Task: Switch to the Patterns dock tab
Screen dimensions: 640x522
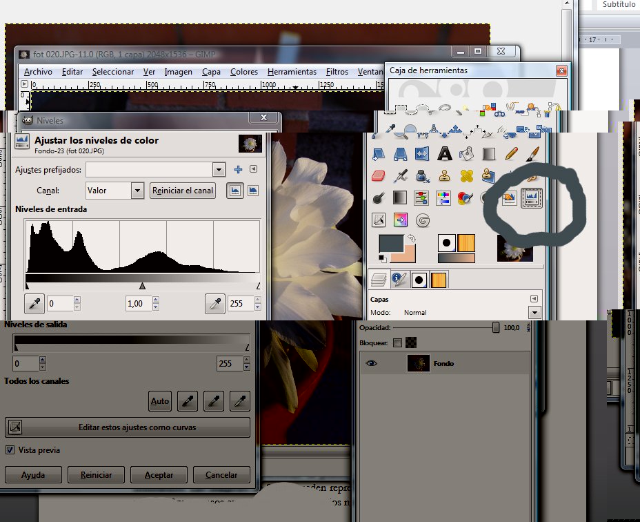Action: pyautogui.click(x=439, y=280)
